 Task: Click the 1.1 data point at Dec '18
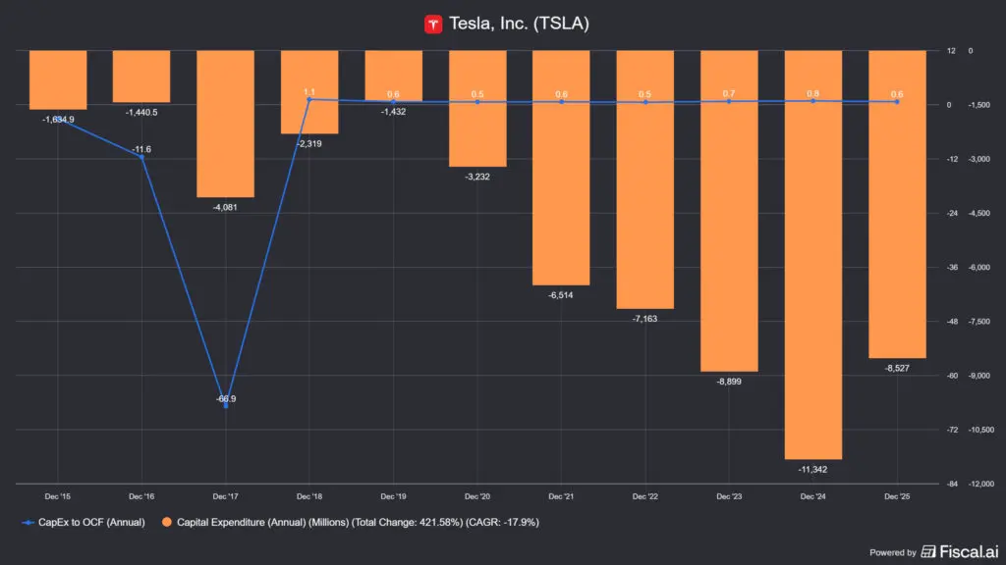309,99
